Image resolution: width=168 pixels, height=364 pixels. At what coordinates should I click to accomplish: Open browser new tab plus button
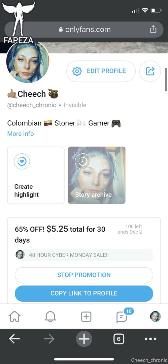point(84,339)
